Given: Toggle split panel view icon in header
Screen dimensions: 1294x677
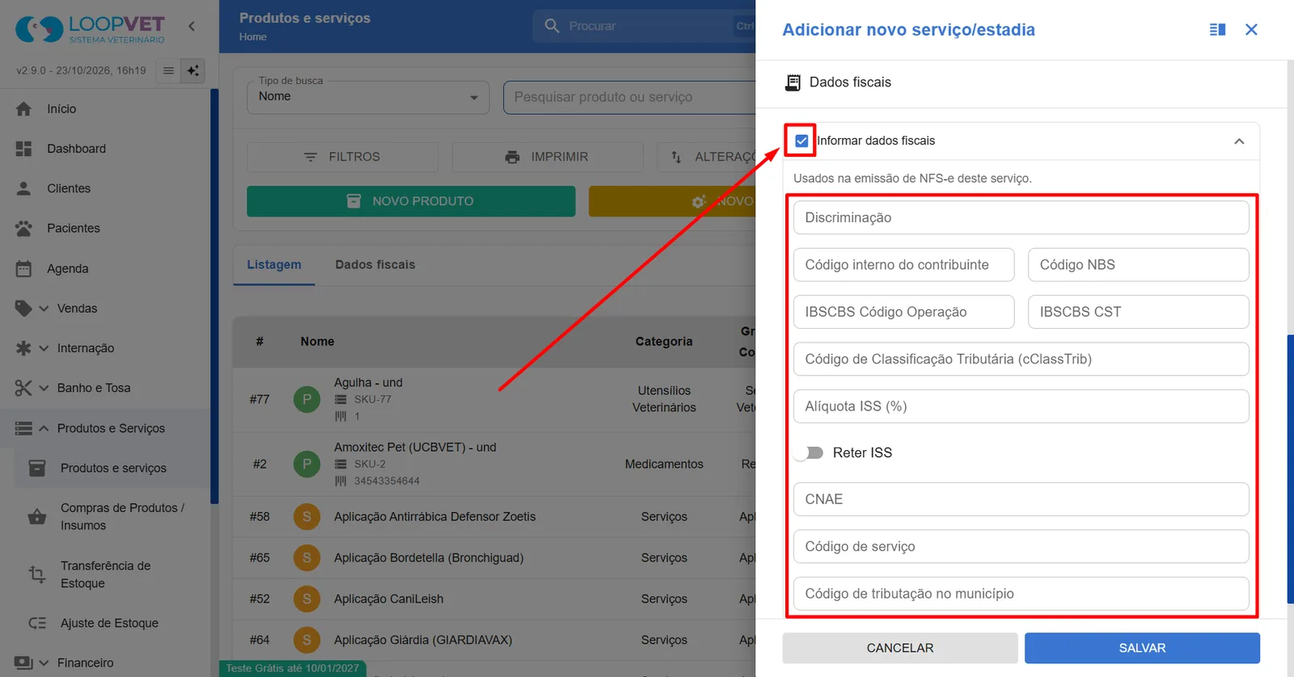Looking at the screenshot, I should [1217, 30].
